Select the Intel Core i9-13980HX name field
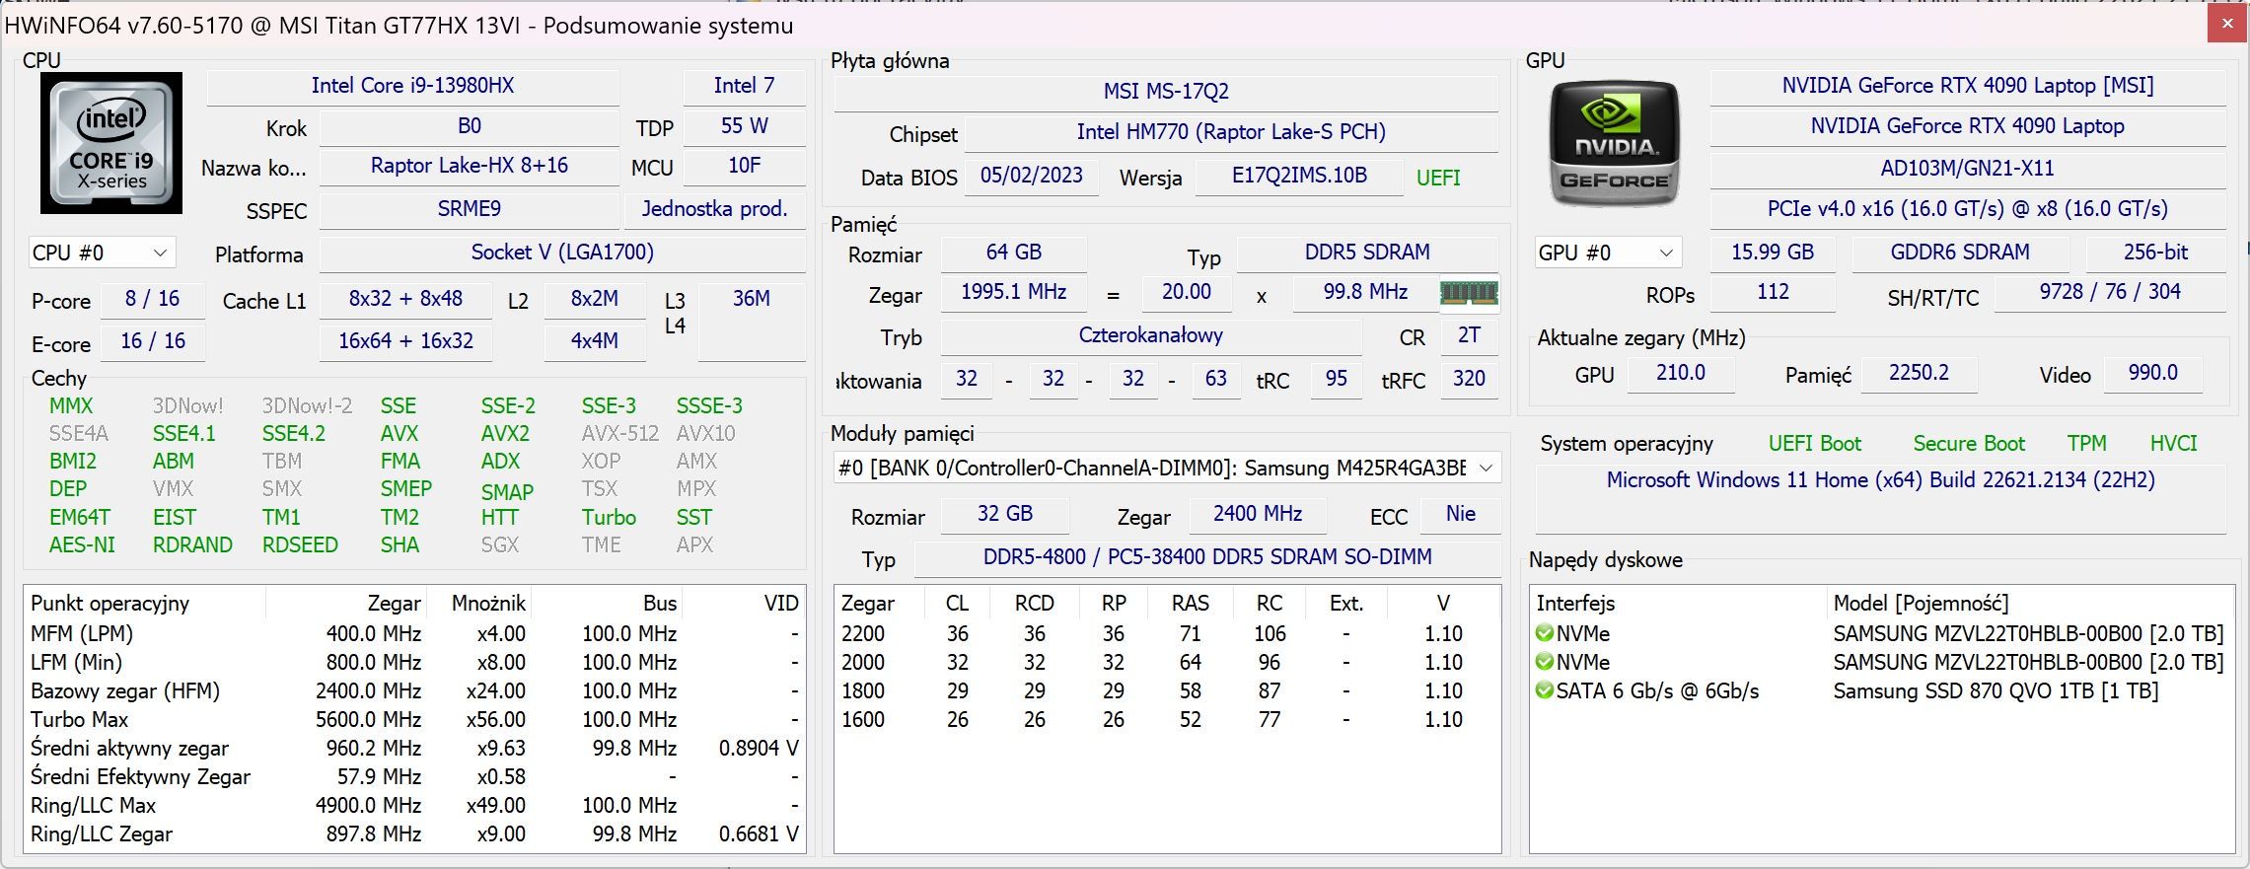Screen dimensions: 2250x869 [x=412, y=86]
